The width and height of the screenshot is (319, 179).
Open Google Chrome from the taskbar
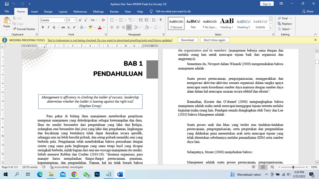[x=74, y=174]
